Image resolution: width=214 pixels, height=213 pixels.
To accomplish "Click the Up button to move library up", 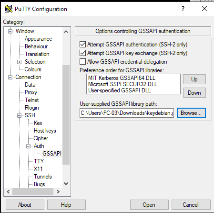I will tap(194, 79).
